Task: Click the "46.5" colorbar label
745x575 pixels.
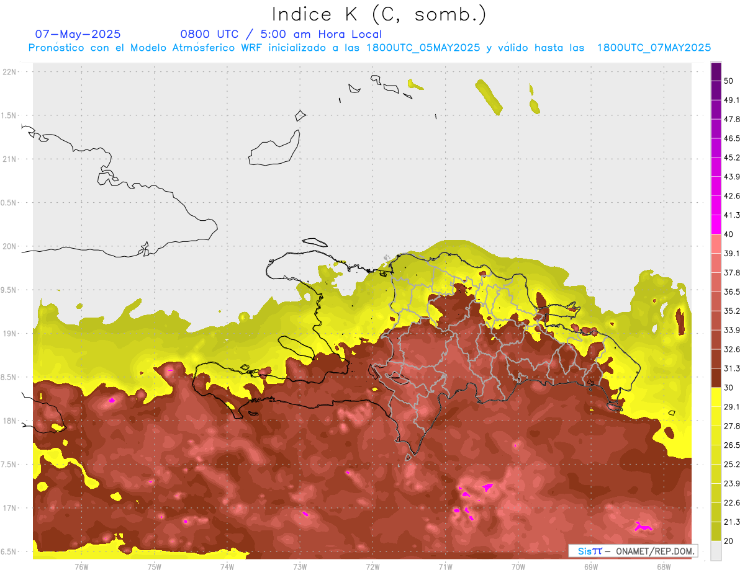Action: pos(731,138)
